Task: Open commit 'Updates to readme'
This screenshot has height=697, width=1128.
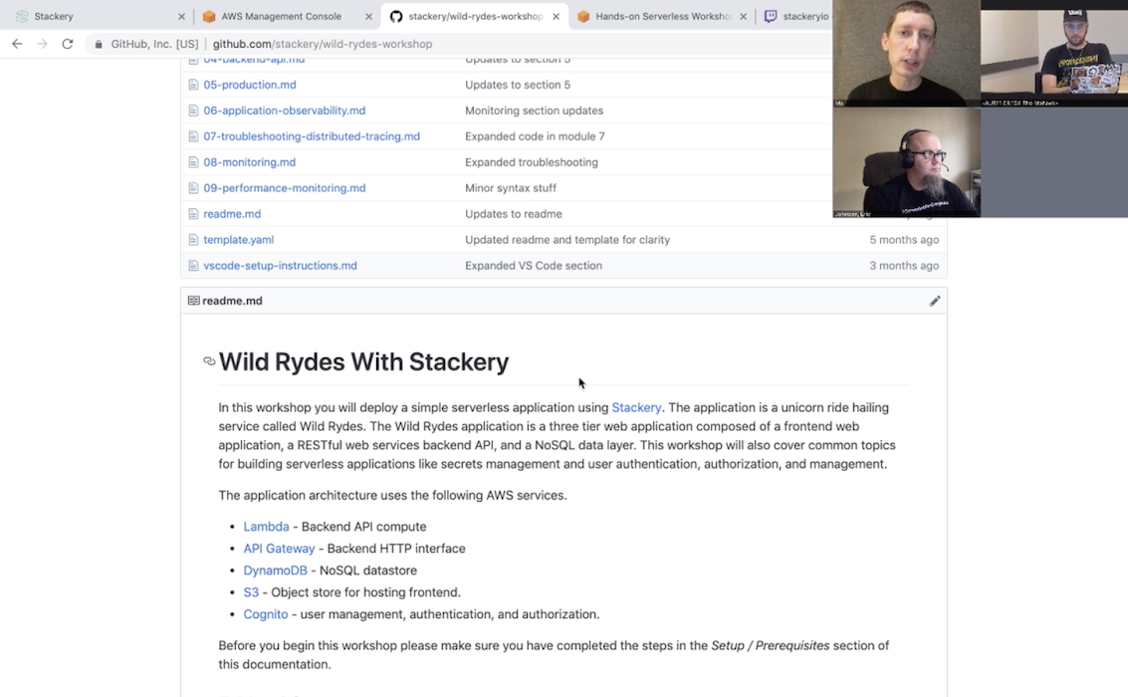Action: (513, 214)
